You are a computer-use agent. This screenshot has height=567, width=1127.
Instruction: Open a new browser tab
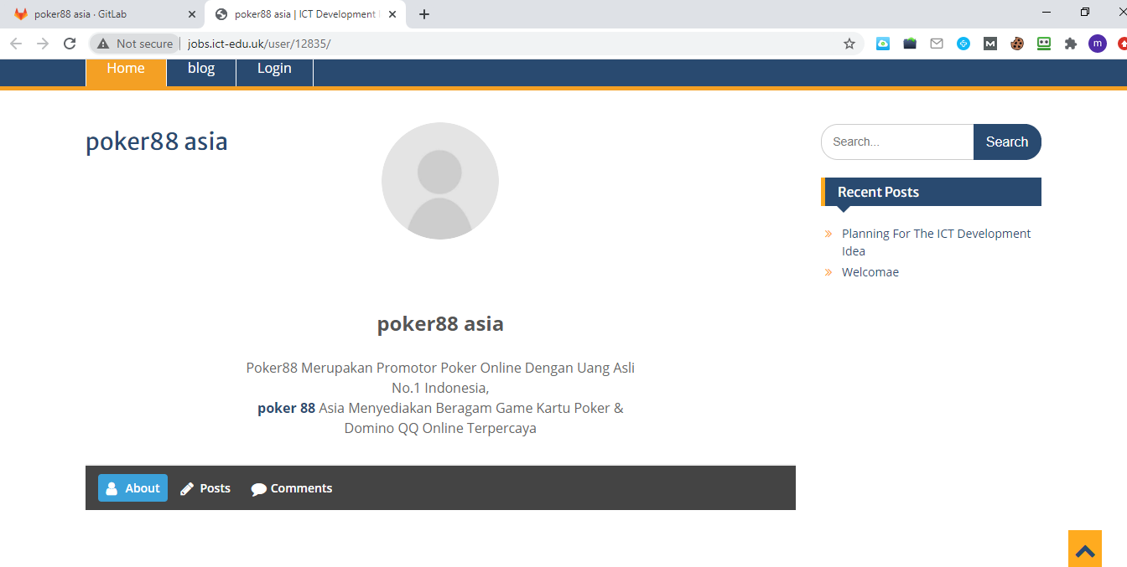[x=424, y=14]
